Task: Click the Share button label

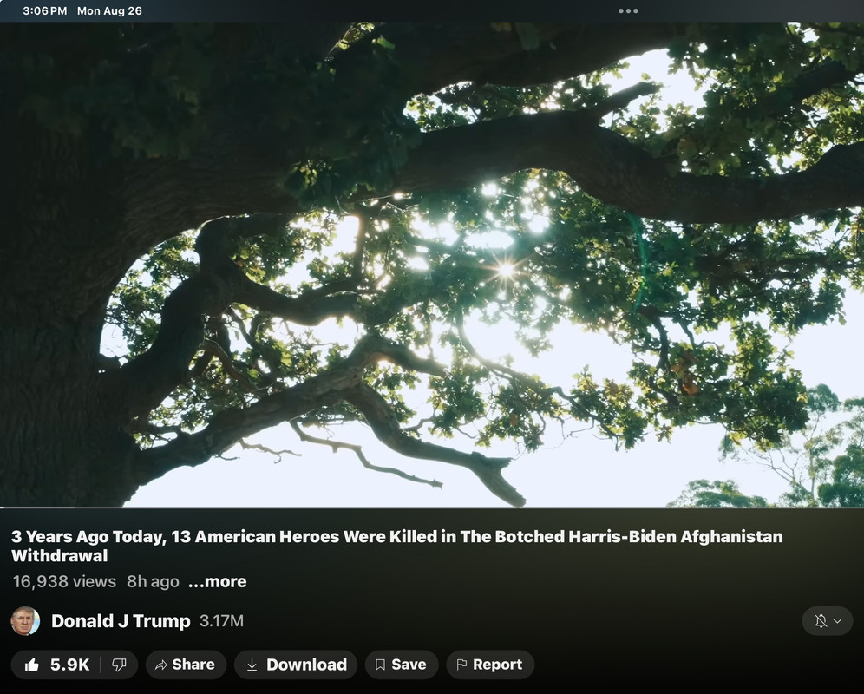Action: (x=193, y=665)
